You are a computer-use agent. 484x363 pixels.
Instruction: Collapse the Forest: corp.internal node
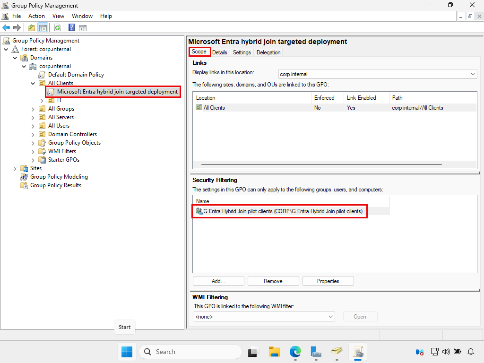(6, 49)
